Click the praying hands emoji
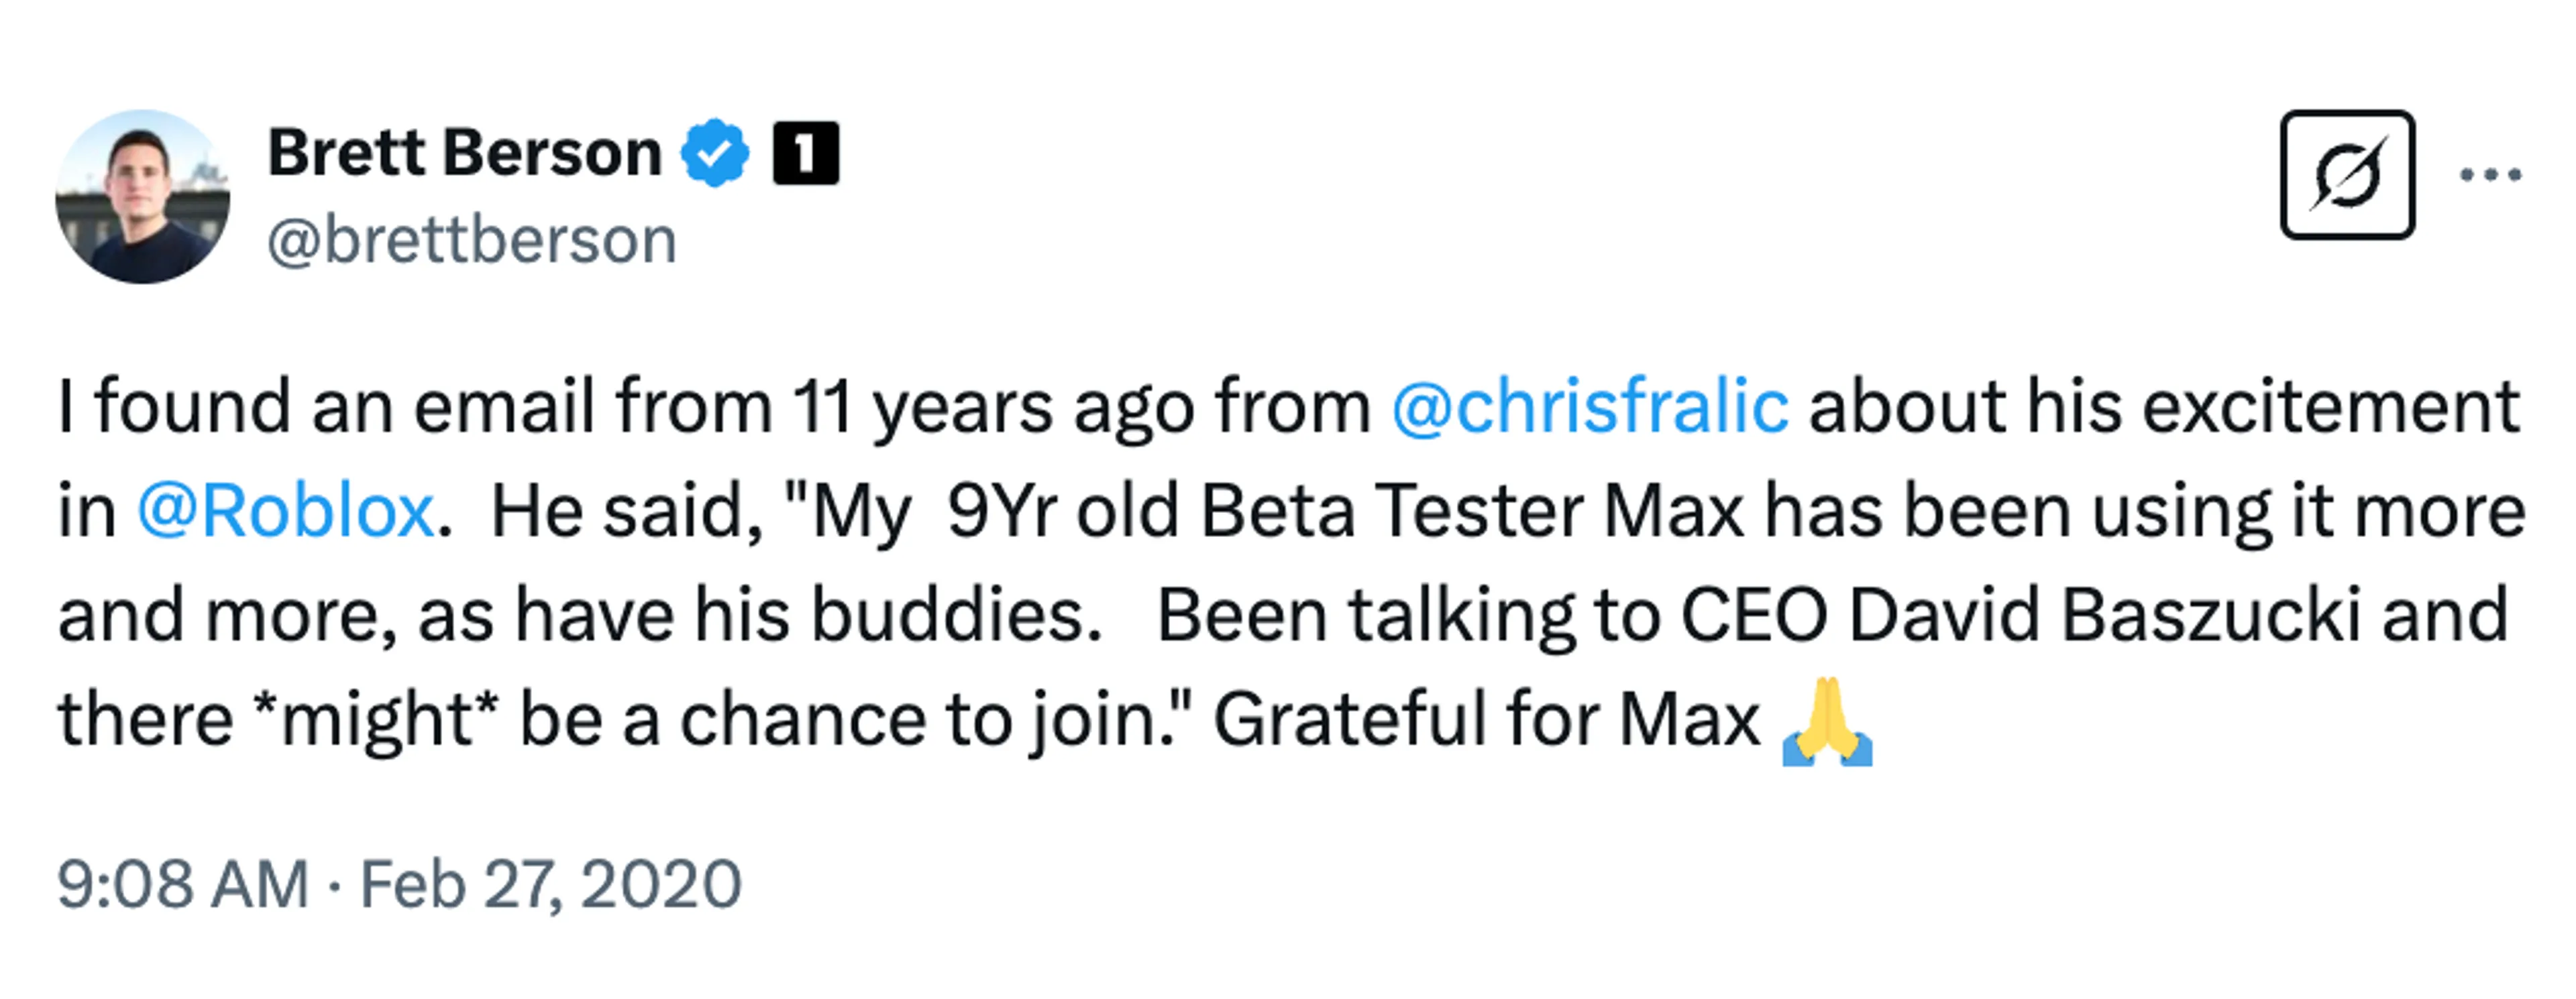Image resolution: width=2576 pixels, height=999 pixels. point(1827,722)
